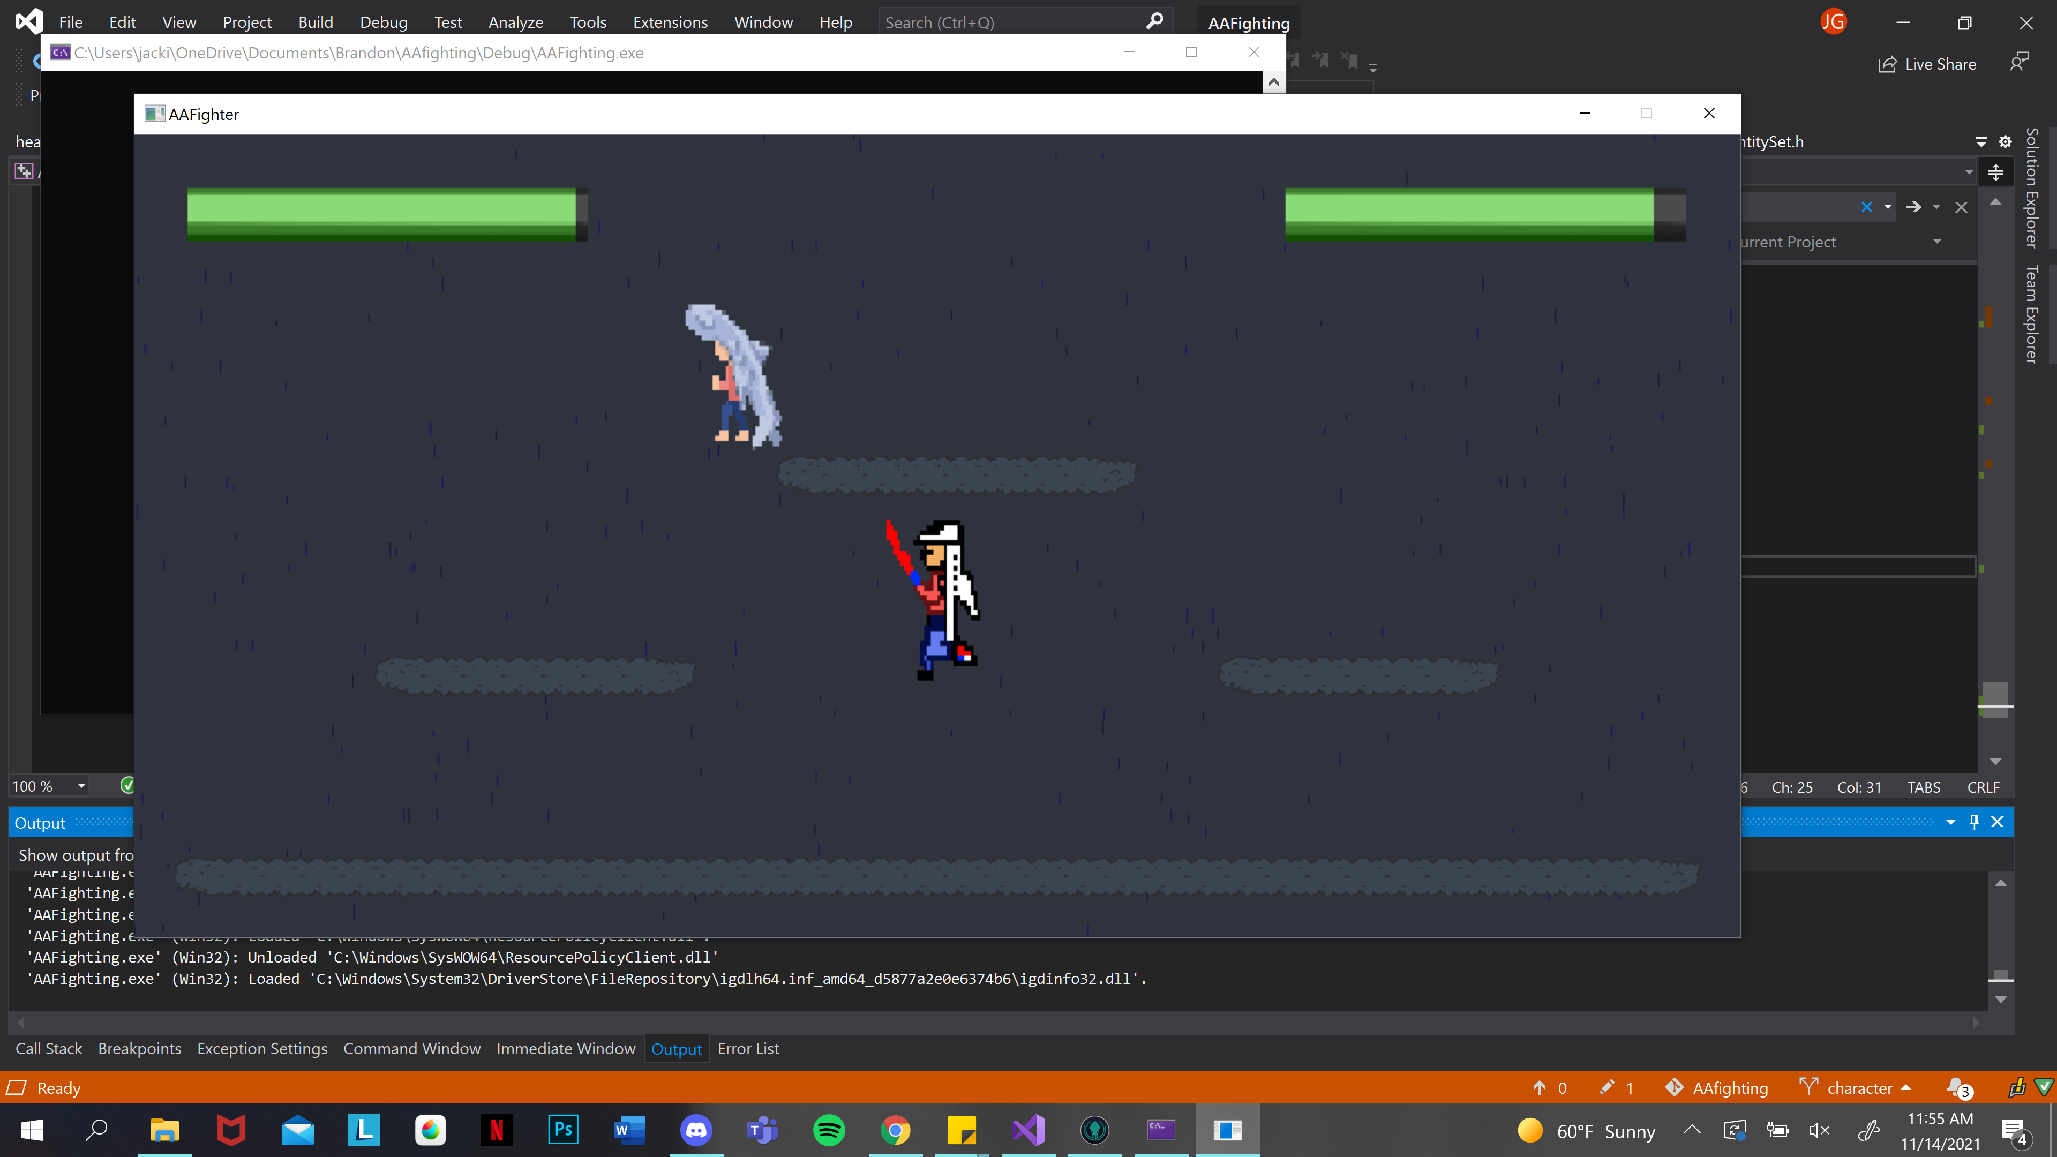Open the feedback icon near Live Share
Viewport: 2057px width, 1157px height.
[2018, 62]
